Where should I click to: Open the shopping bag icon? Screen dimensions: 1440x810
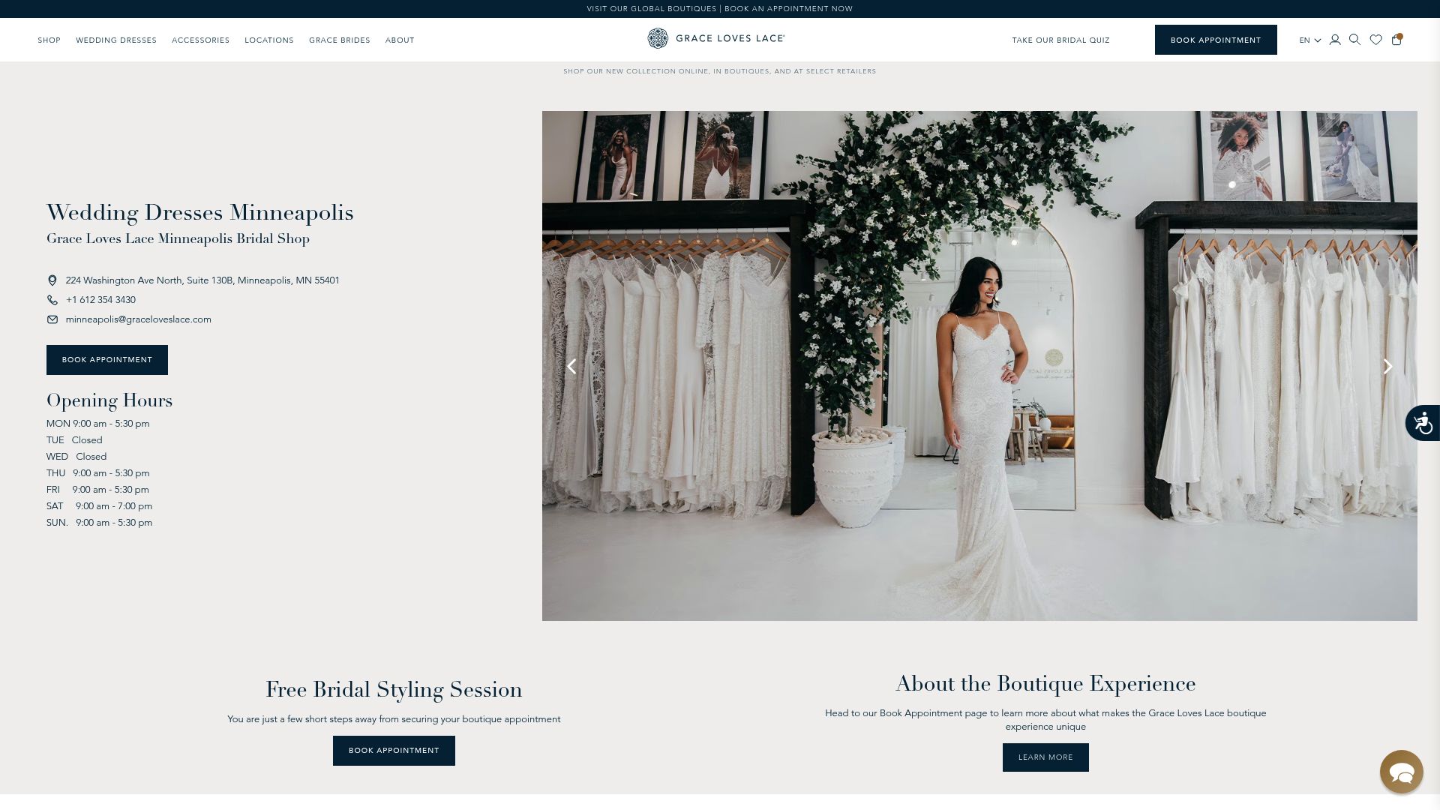(x=1396, y=40)
